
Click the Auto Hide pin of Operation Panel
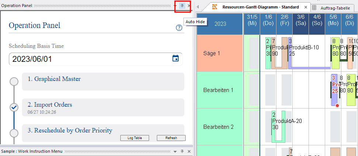pyautogui.click(x=182, y=6)
